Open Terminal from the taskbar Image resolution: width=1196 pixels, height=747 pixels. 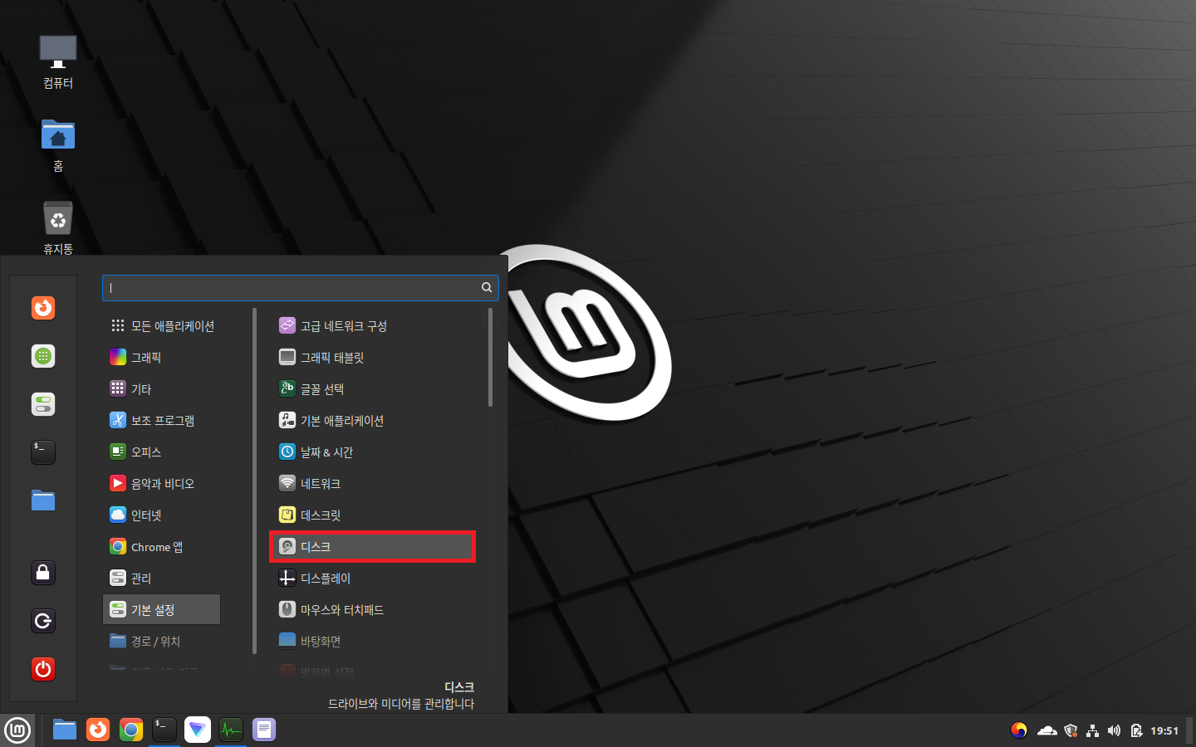pos(164,730)
